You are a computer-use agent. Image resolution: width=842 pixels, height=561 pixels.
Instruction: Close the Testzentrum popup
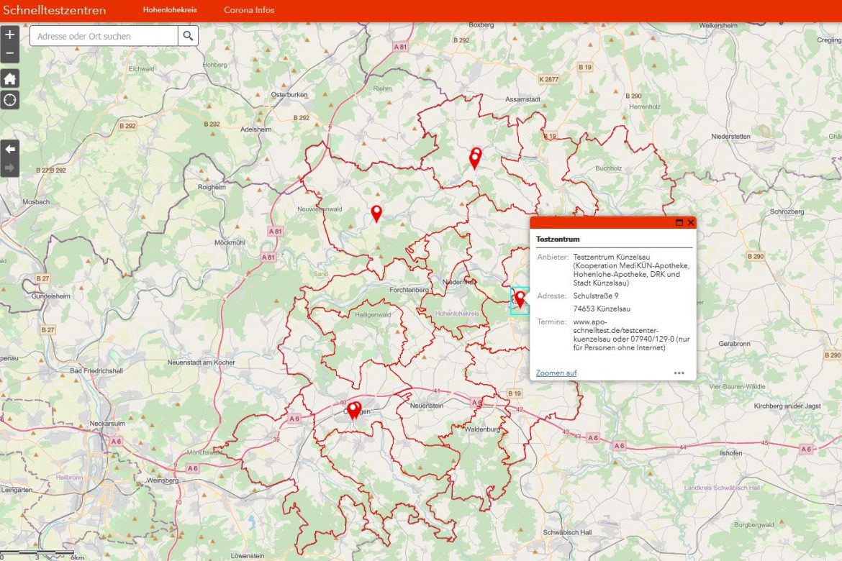[691, 223]
